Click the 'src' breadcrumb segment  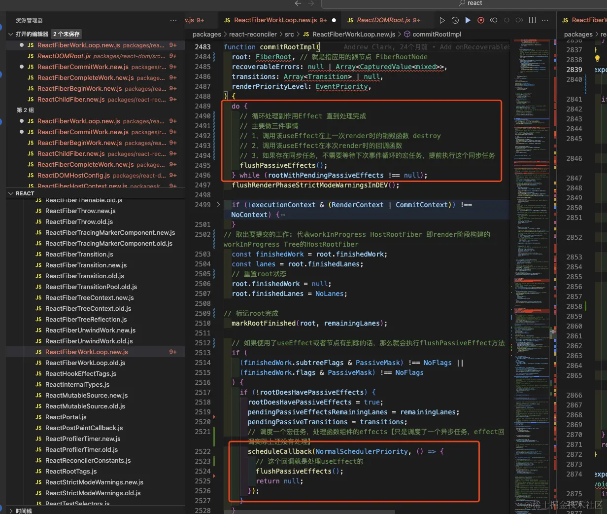[289, 34]
